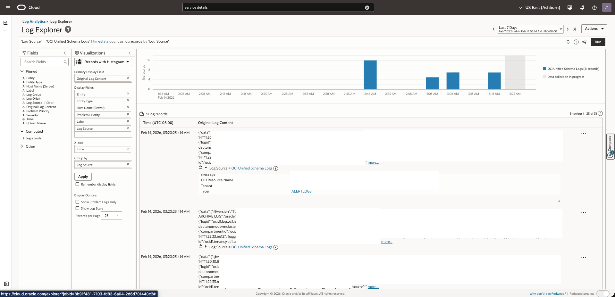Sort by Time (UTC-08:00) column header
This screenshot has height=297, width=615.
coord(158,123)
